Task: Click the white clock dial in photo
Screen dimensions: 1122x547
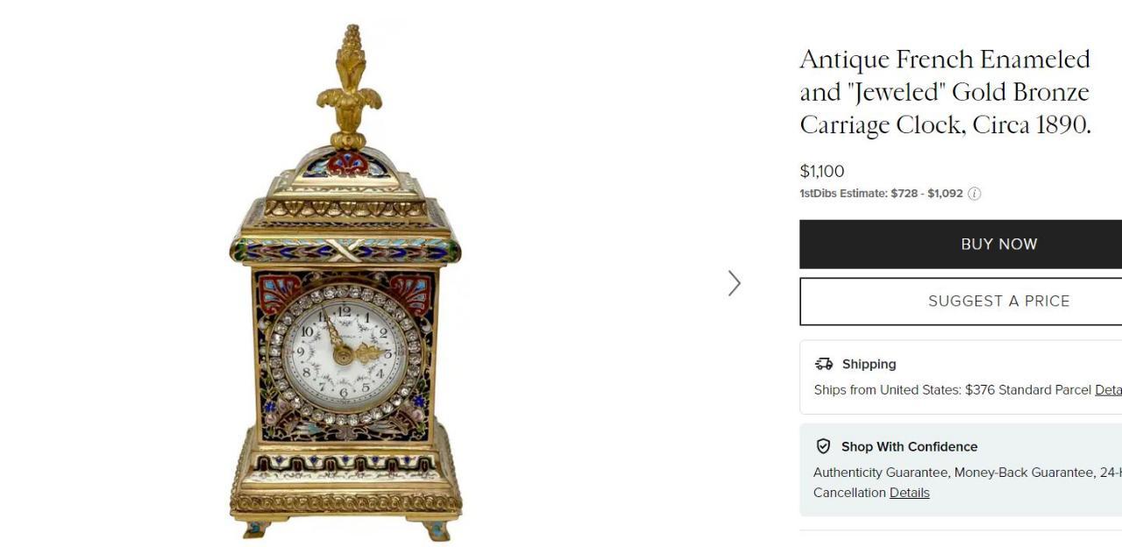Action: coord(344,353)
